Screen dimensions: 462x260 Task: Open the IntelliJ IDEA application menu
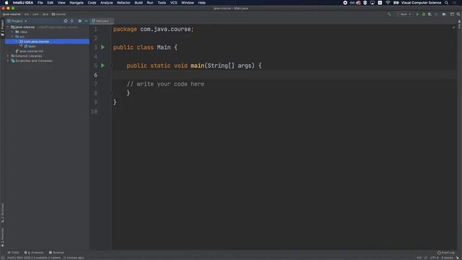pos(23,3)
